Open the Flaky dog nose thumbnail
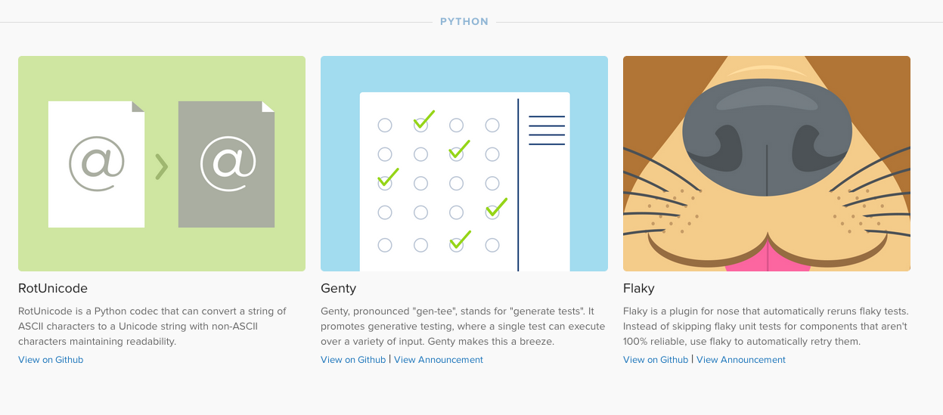This screenshot has height=415, width=943. (x=767, y=163)
